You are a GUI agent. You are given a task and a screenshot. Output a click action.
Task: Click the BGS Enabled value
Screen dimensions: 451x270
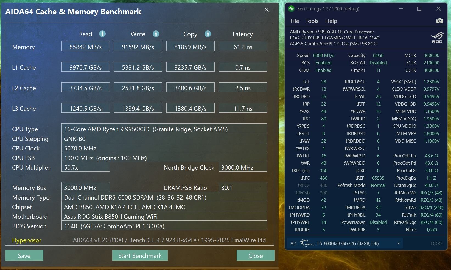point(324,63)
